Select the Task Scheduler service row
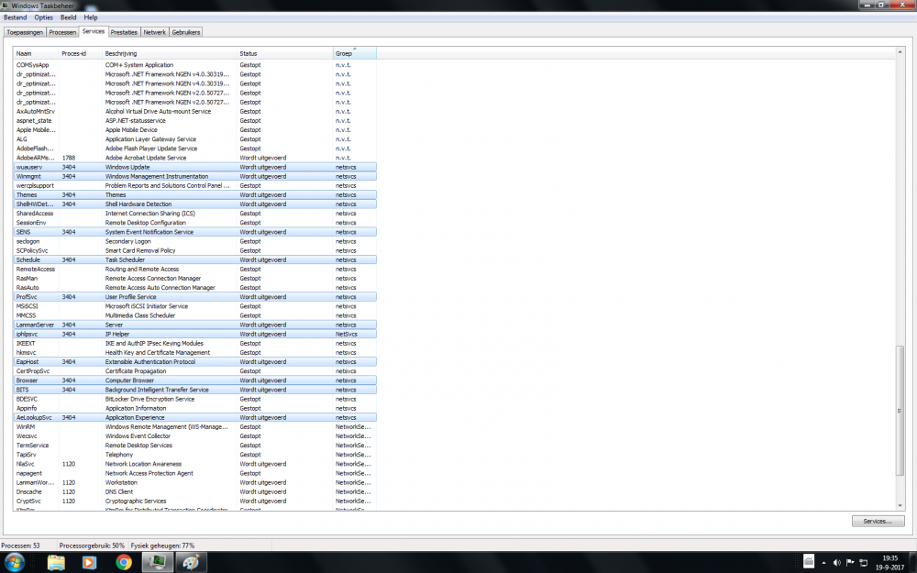The height and width of the screenshot is (573, 917). pyautogui.click(x=194, y=259)
